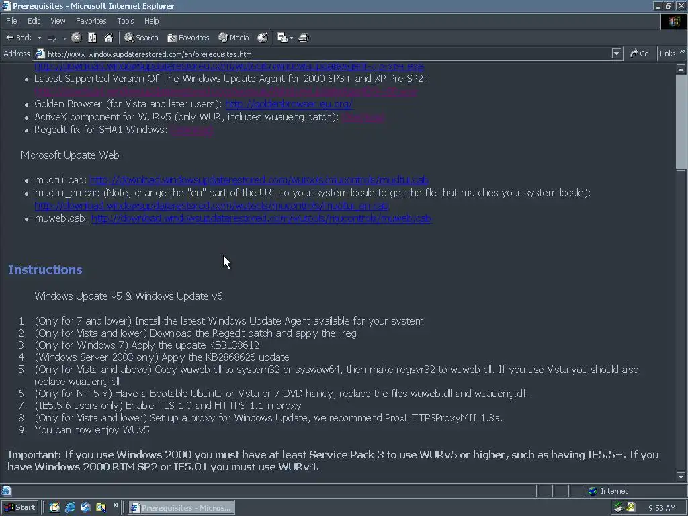Expand the quick launch overflow chevron
This screenshot has width=688, height=516.
[x=116, y=505]
